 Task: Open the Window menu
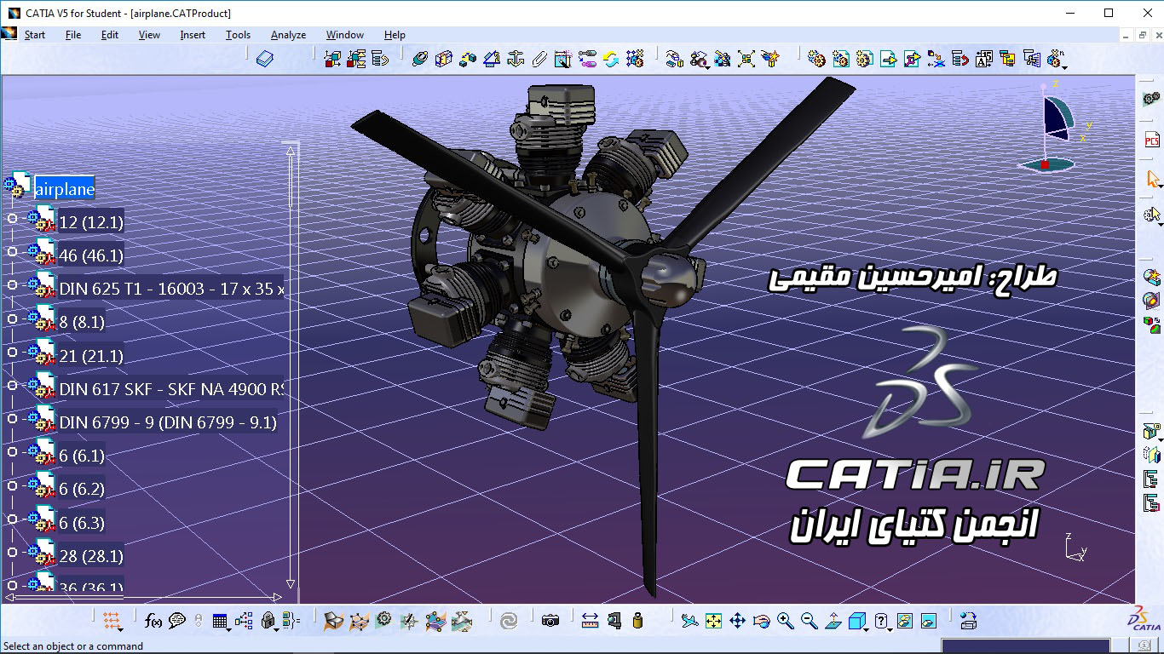pos(344,35)
